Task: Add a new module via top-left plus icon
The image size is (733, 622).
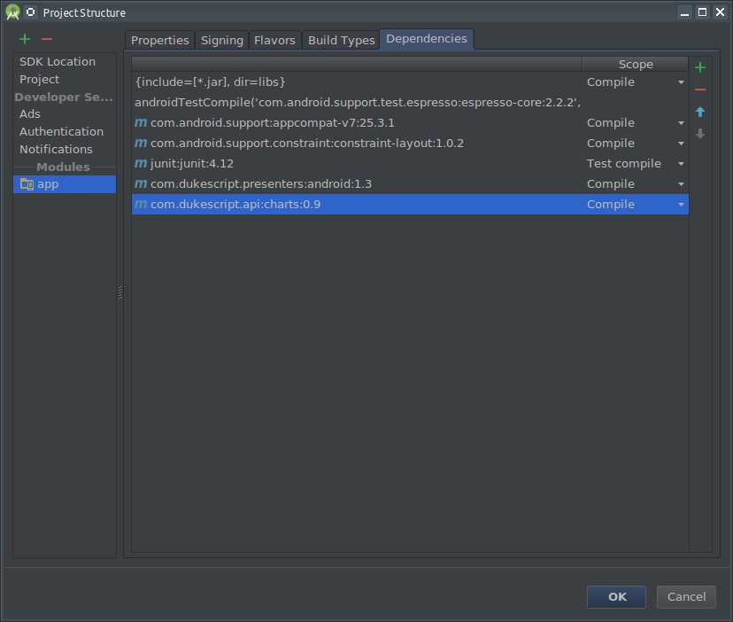Action: (x=24, y=39)
